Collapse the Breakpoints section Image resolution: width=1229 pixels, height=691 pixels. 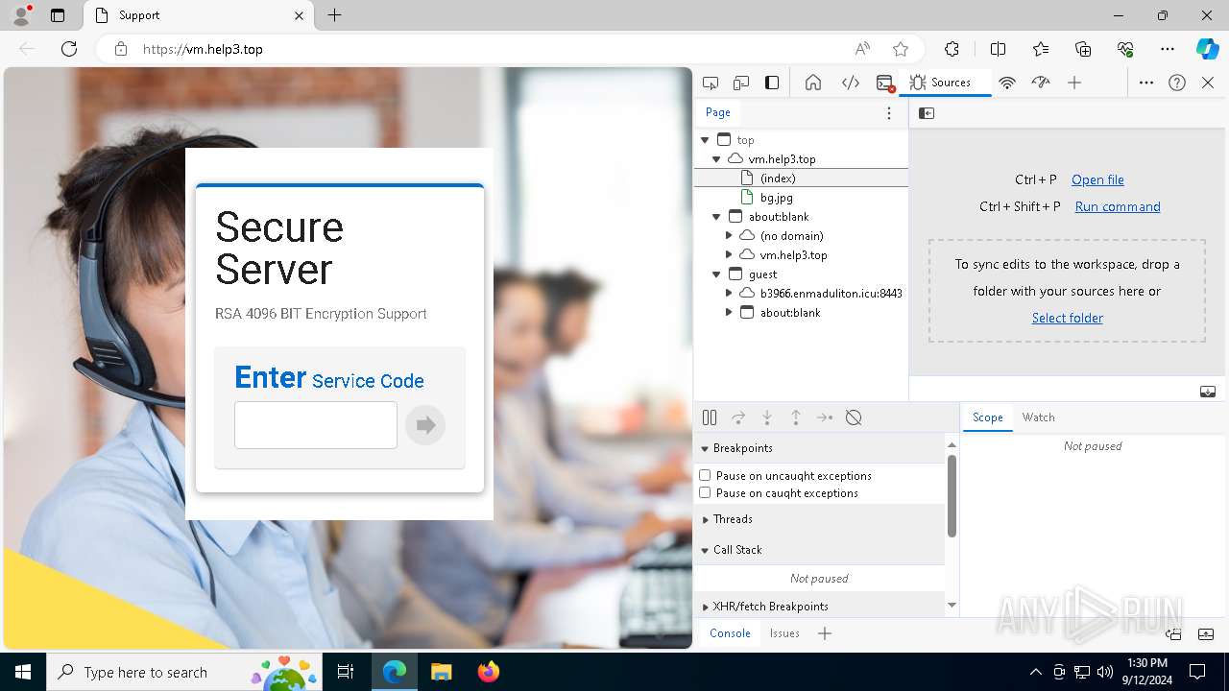[x=819, y=448]
